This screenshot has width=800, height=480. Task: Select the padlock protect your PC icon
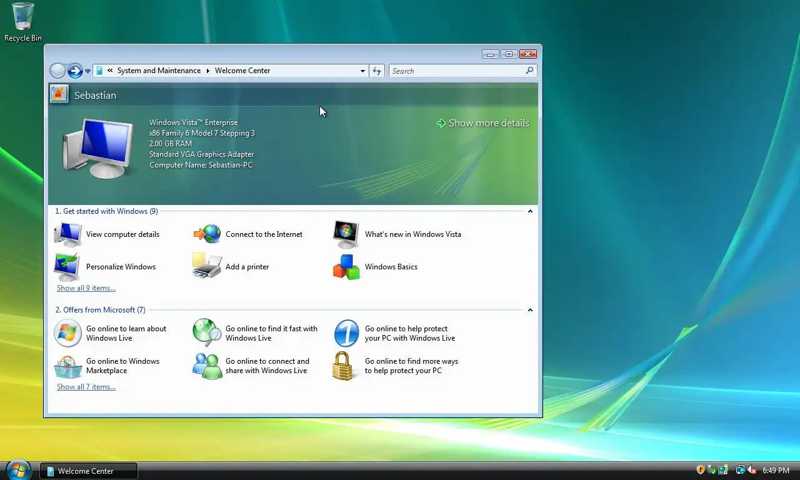click(342, 366)
